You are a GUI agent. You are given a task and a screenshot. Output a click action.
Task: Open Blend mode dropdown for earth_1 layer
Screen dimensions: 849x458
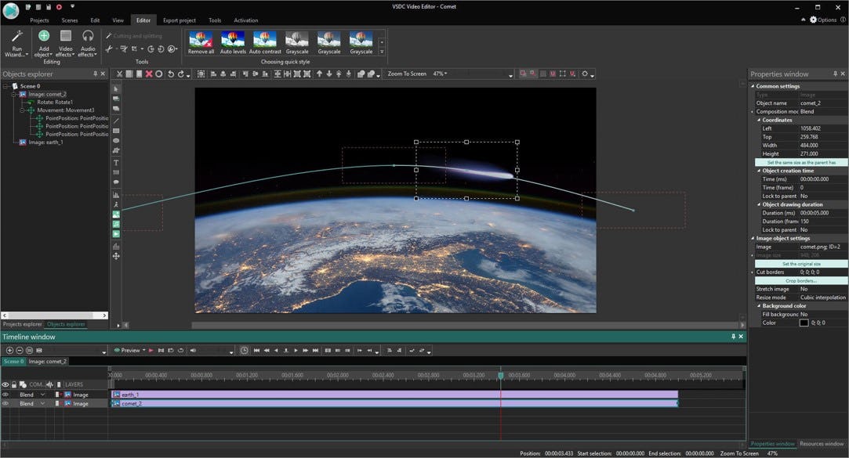tap(42, 395)
